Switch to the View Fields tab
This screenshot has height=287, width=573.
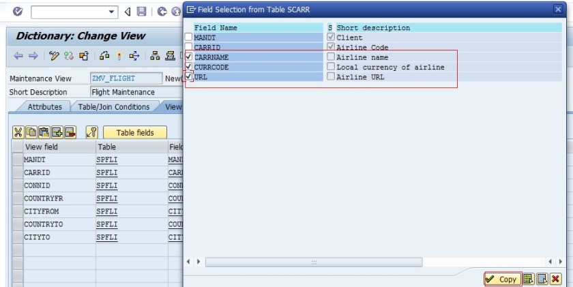[173, 107]
